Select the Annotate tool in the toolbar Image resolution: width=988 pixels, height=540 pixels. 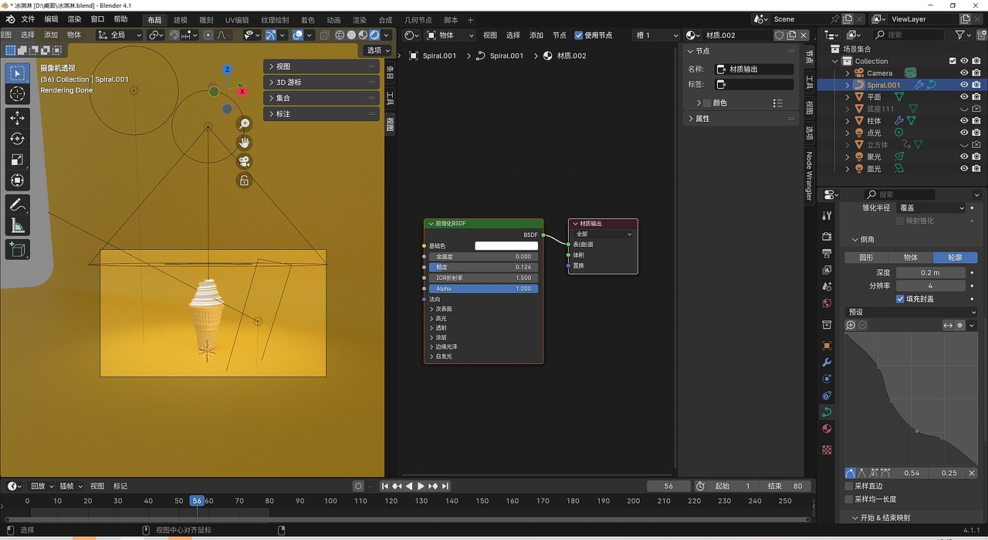pyautogui.click(x=17, y=205)
